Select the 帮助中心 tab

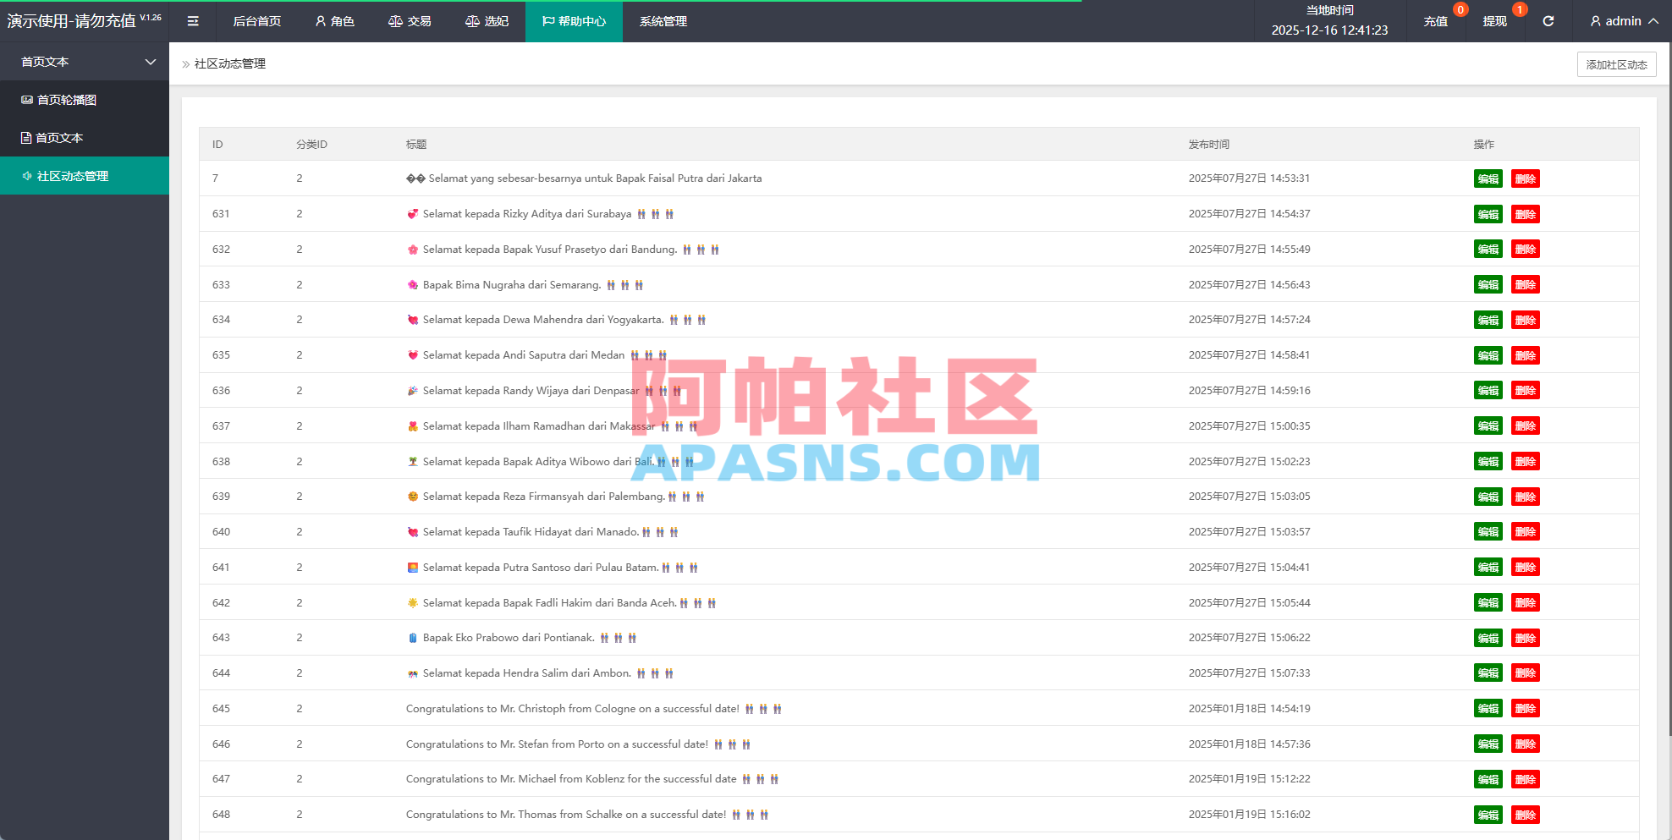pyautogui.click(x=574, y=21)
